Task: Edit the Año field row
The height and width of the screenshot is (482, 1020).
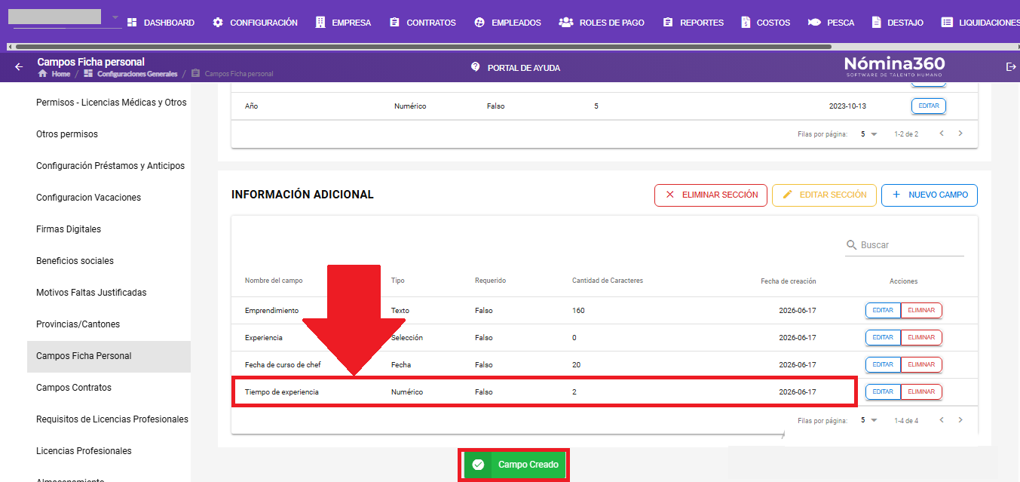Action: [x=929, y=106]
